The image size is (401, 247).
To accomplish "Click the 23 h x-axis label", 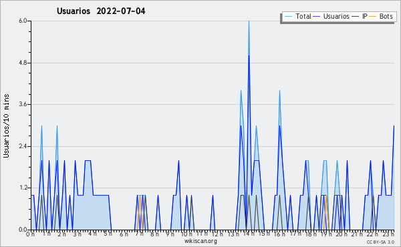I will click(388, 234).
